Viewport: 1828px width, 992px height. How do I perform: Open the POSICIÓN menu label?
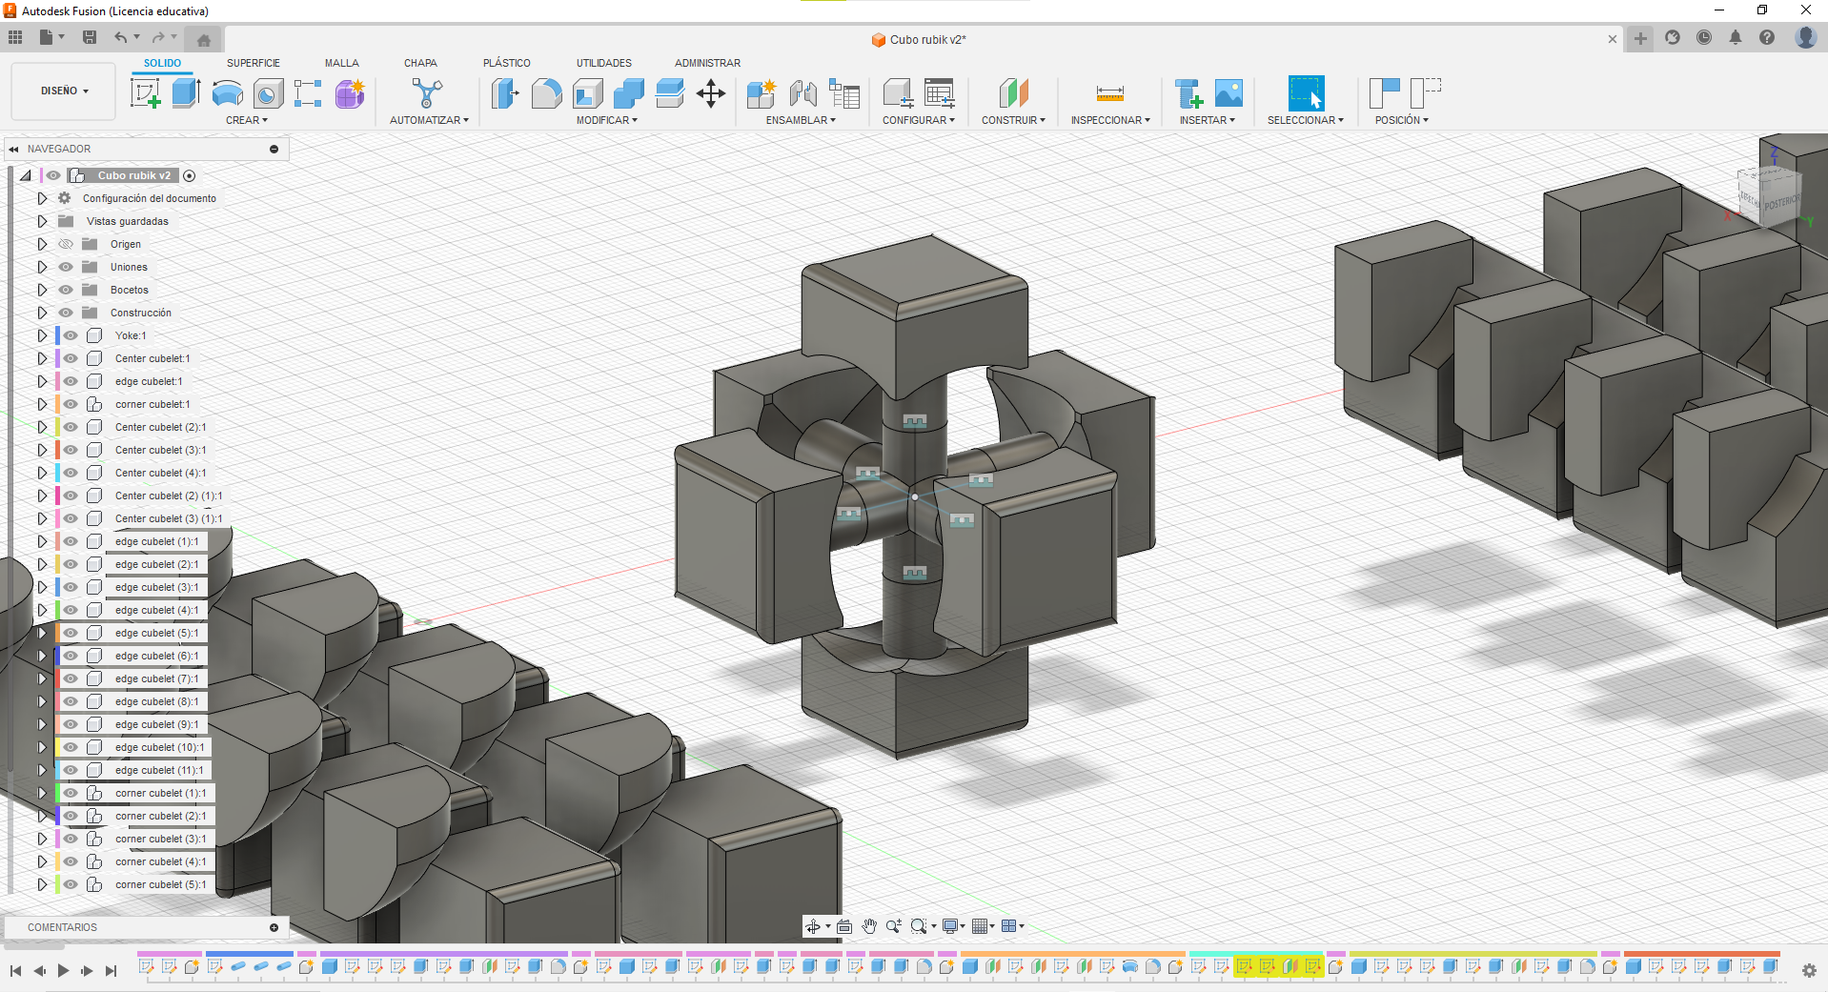[1402, 120]
